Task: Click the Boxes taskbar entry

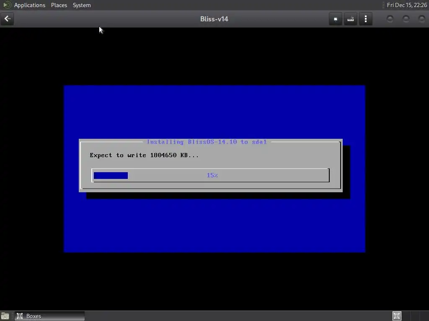Action: coord(49,316)
